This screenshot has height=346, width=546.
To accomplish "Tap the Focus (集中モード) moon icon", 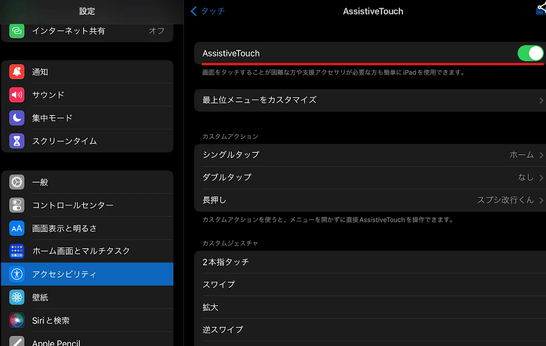I will click(17, 118).
